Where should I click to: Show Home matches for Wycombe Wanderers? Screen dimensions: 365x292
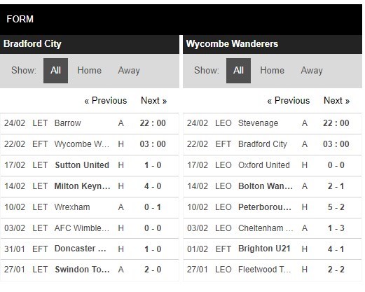(273, 71)
